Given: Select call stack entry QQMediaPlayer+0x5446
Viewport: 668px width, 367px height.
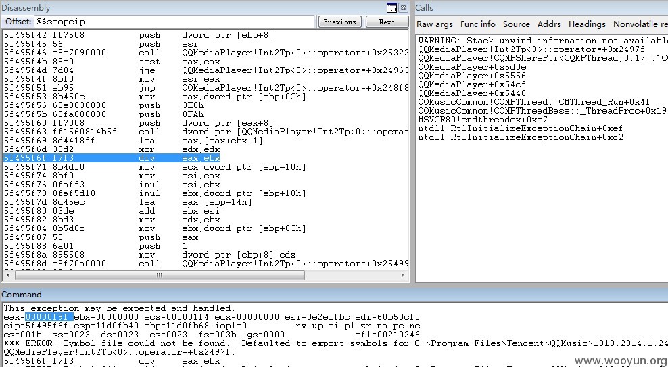Looking at the screenshot, I should [472, 93].
